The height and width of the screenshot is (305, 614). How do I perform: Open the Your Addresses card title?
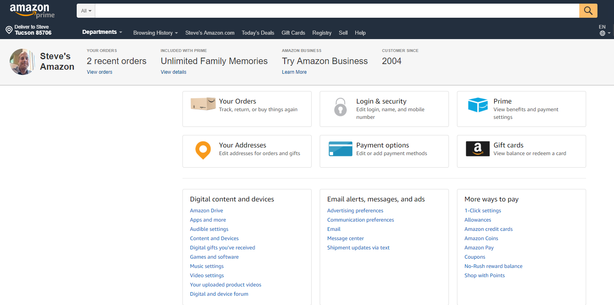pyautogui.click(x=243, y=145)
